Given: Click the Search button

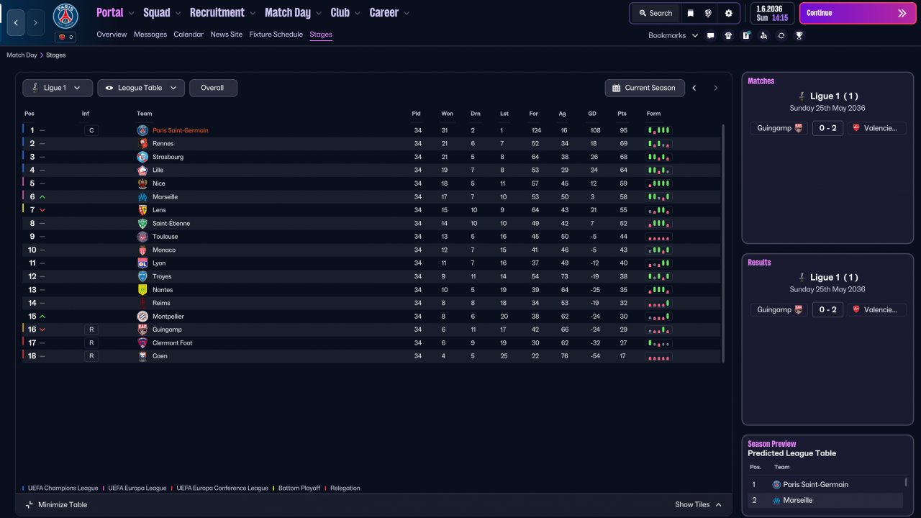Looking at the screenshot, I should pyautogui.click(x=655, y=13).
